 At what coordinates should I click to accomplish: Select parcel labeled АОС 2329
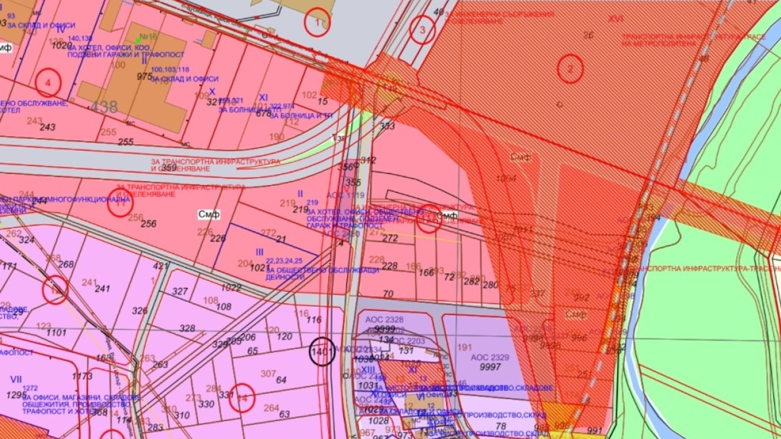490,357
